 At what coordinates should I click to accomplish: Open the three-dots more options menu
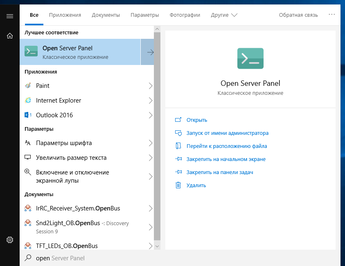click(x=331, y=14)
